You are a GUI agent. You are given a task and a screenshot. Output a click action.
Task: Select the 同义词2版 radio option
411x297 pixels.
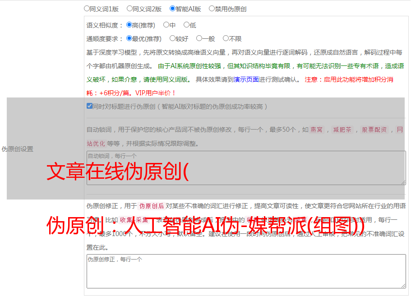tap(130, 9)
